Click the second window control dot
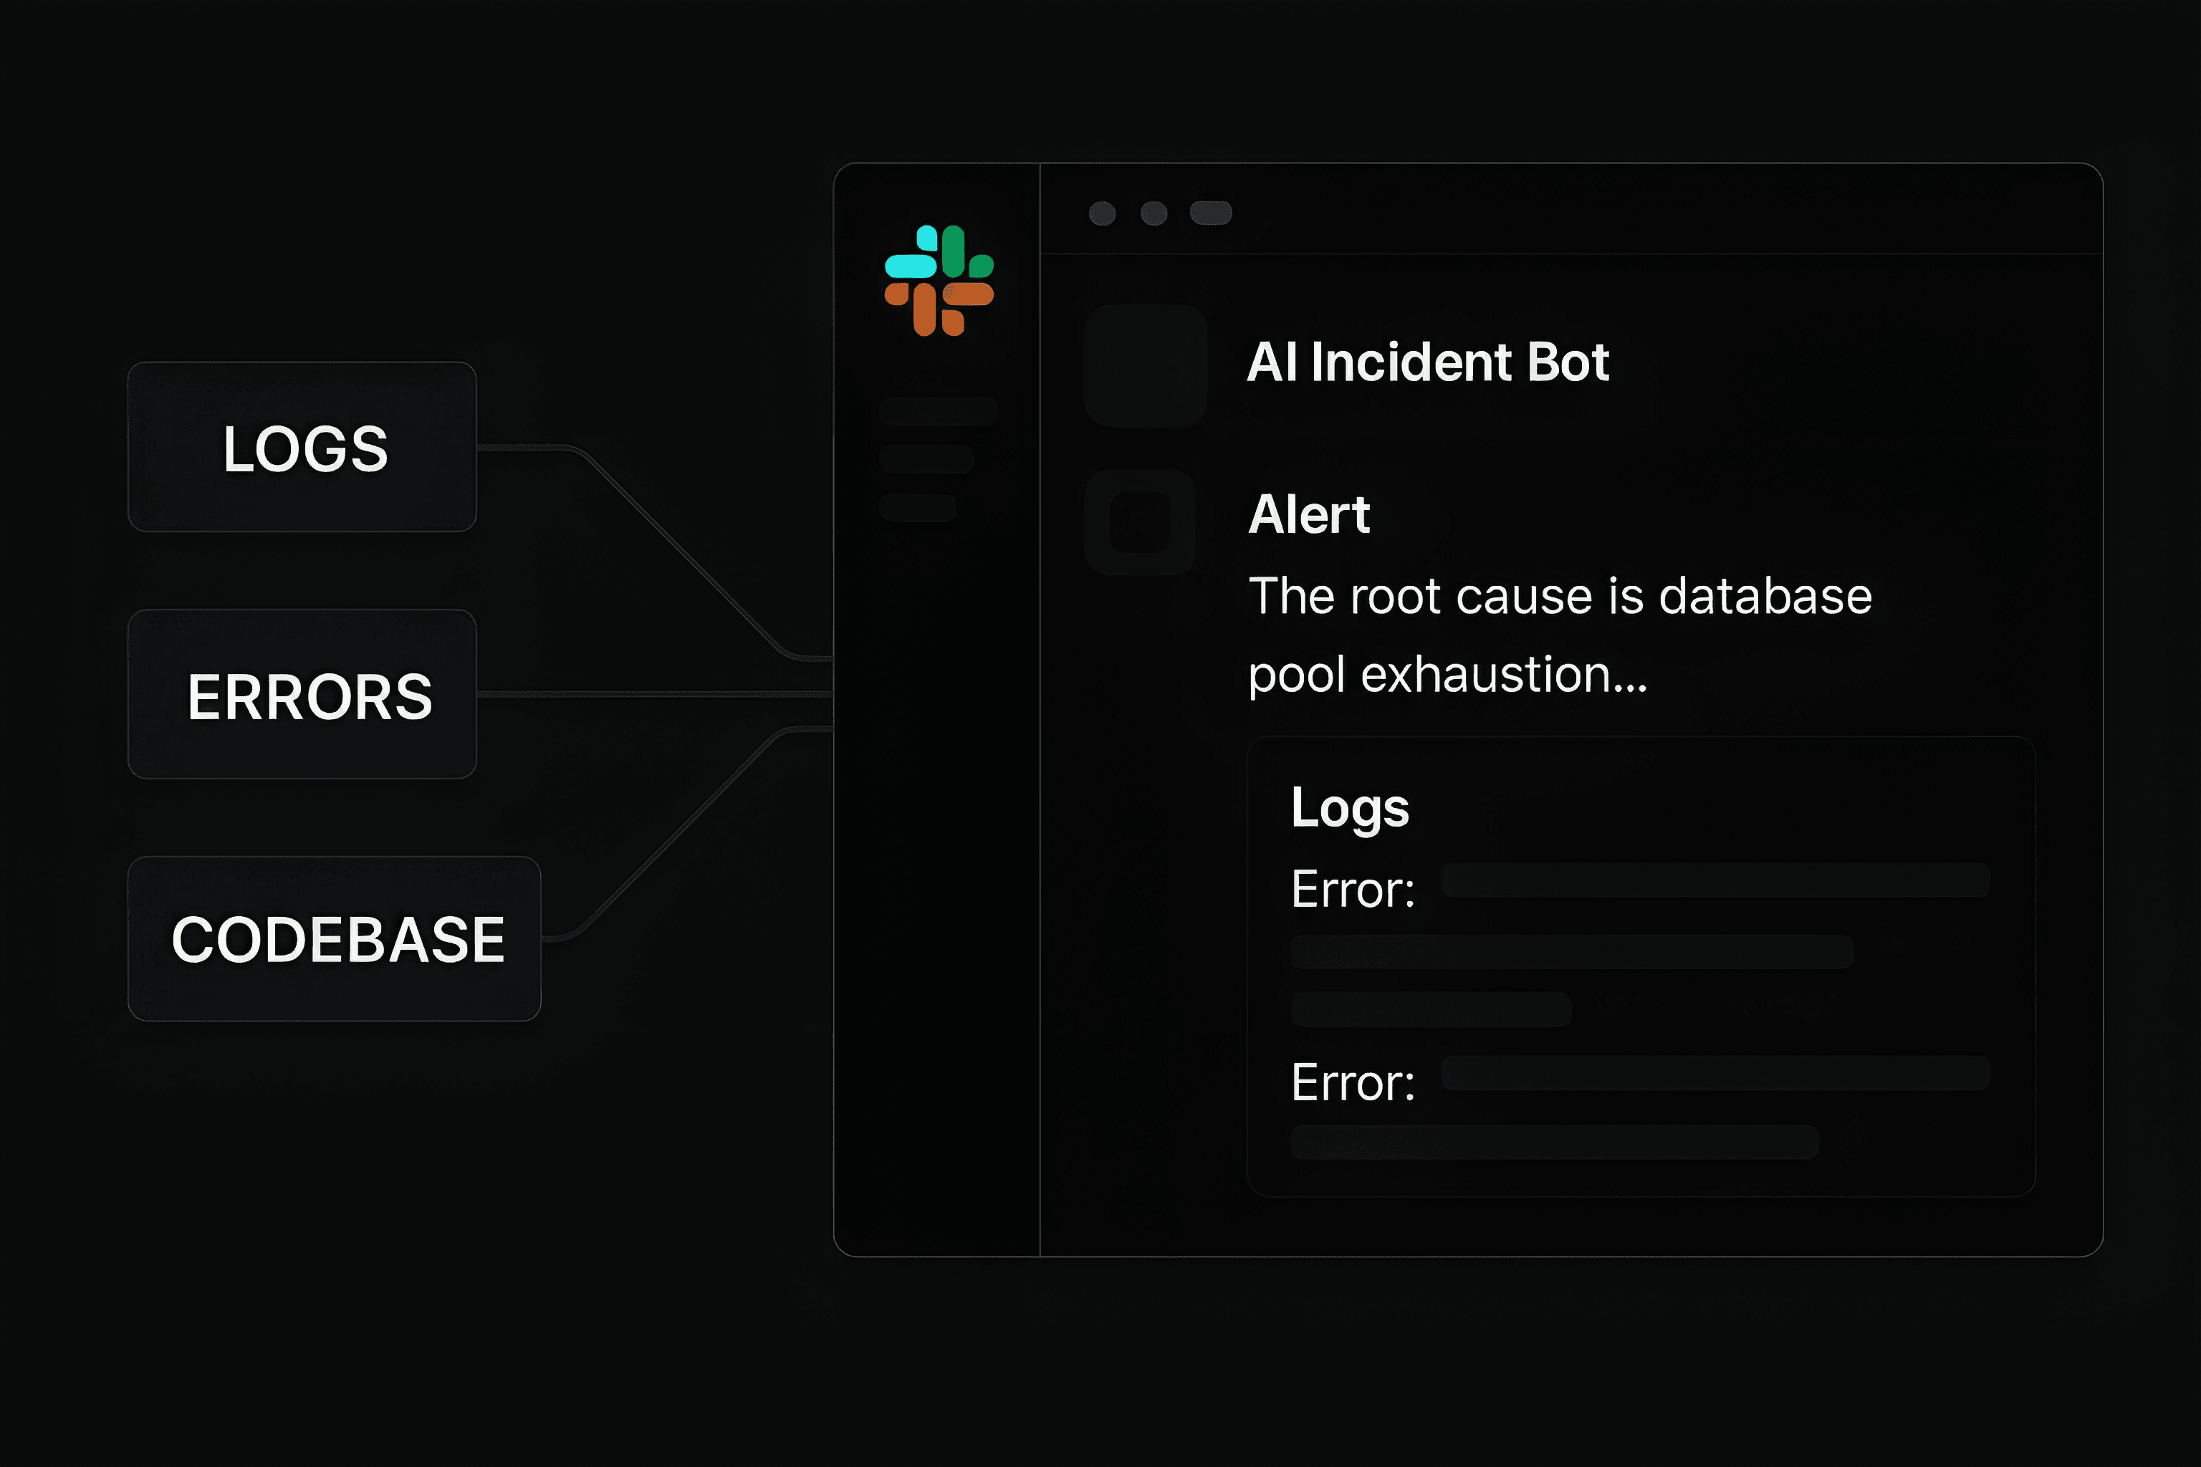 [x=1154, y=213]
